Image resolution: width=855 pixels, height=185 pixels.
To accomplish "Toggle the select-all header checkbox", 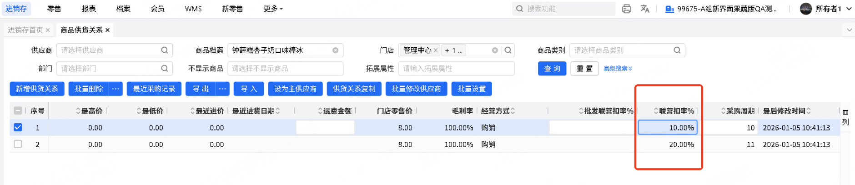I will 18,110.
